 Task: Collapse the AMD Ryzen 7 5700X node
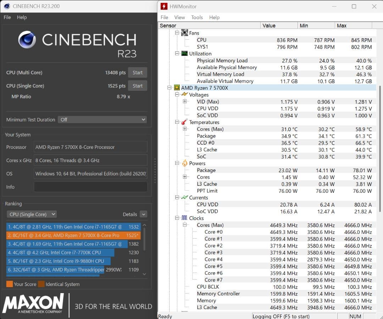169,88
